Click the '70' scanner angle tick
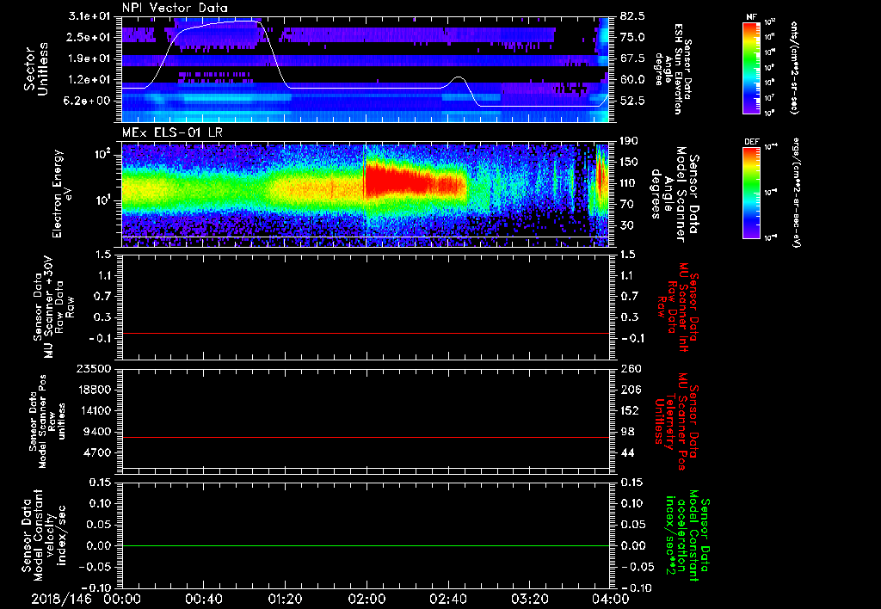This screenshot has height=609, width=881. click(627, 205)
